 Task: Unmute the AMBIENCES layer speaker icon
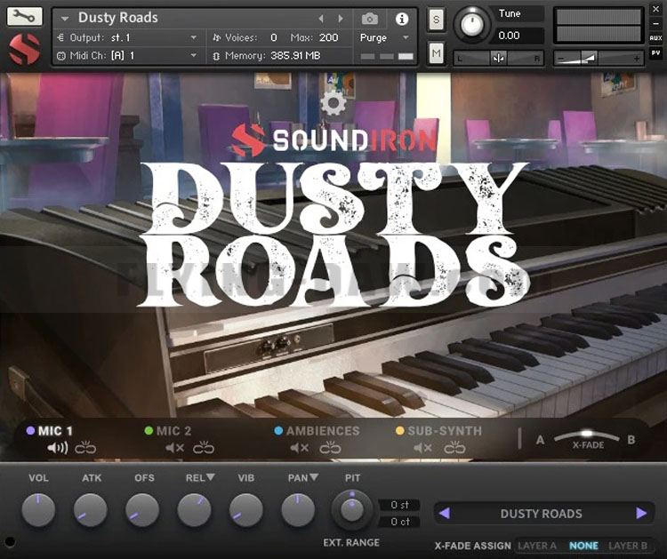coord(300,448)
